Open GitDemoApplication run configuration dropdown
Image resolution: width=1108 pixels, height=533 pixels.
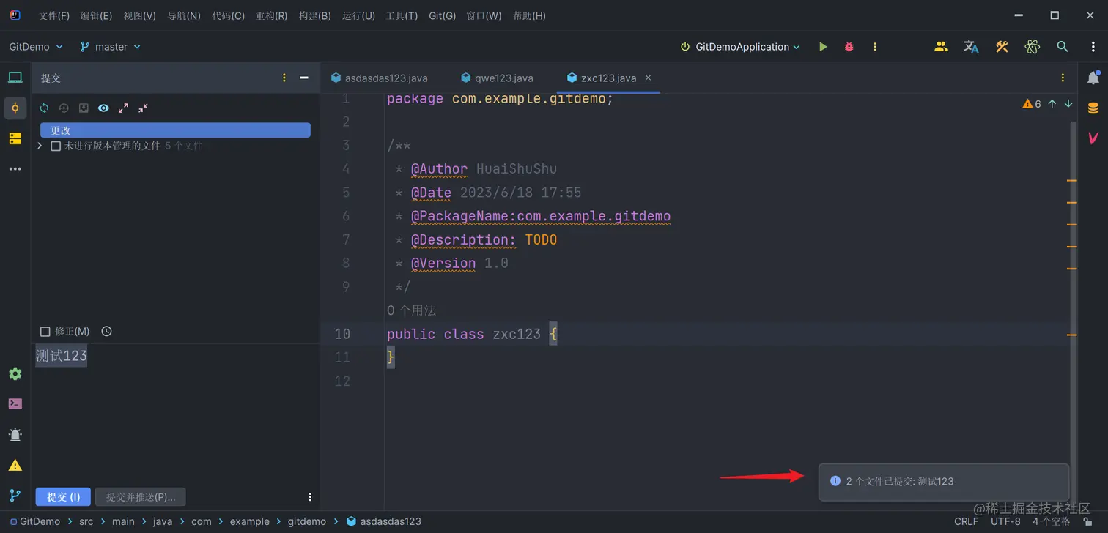[740, 47]
